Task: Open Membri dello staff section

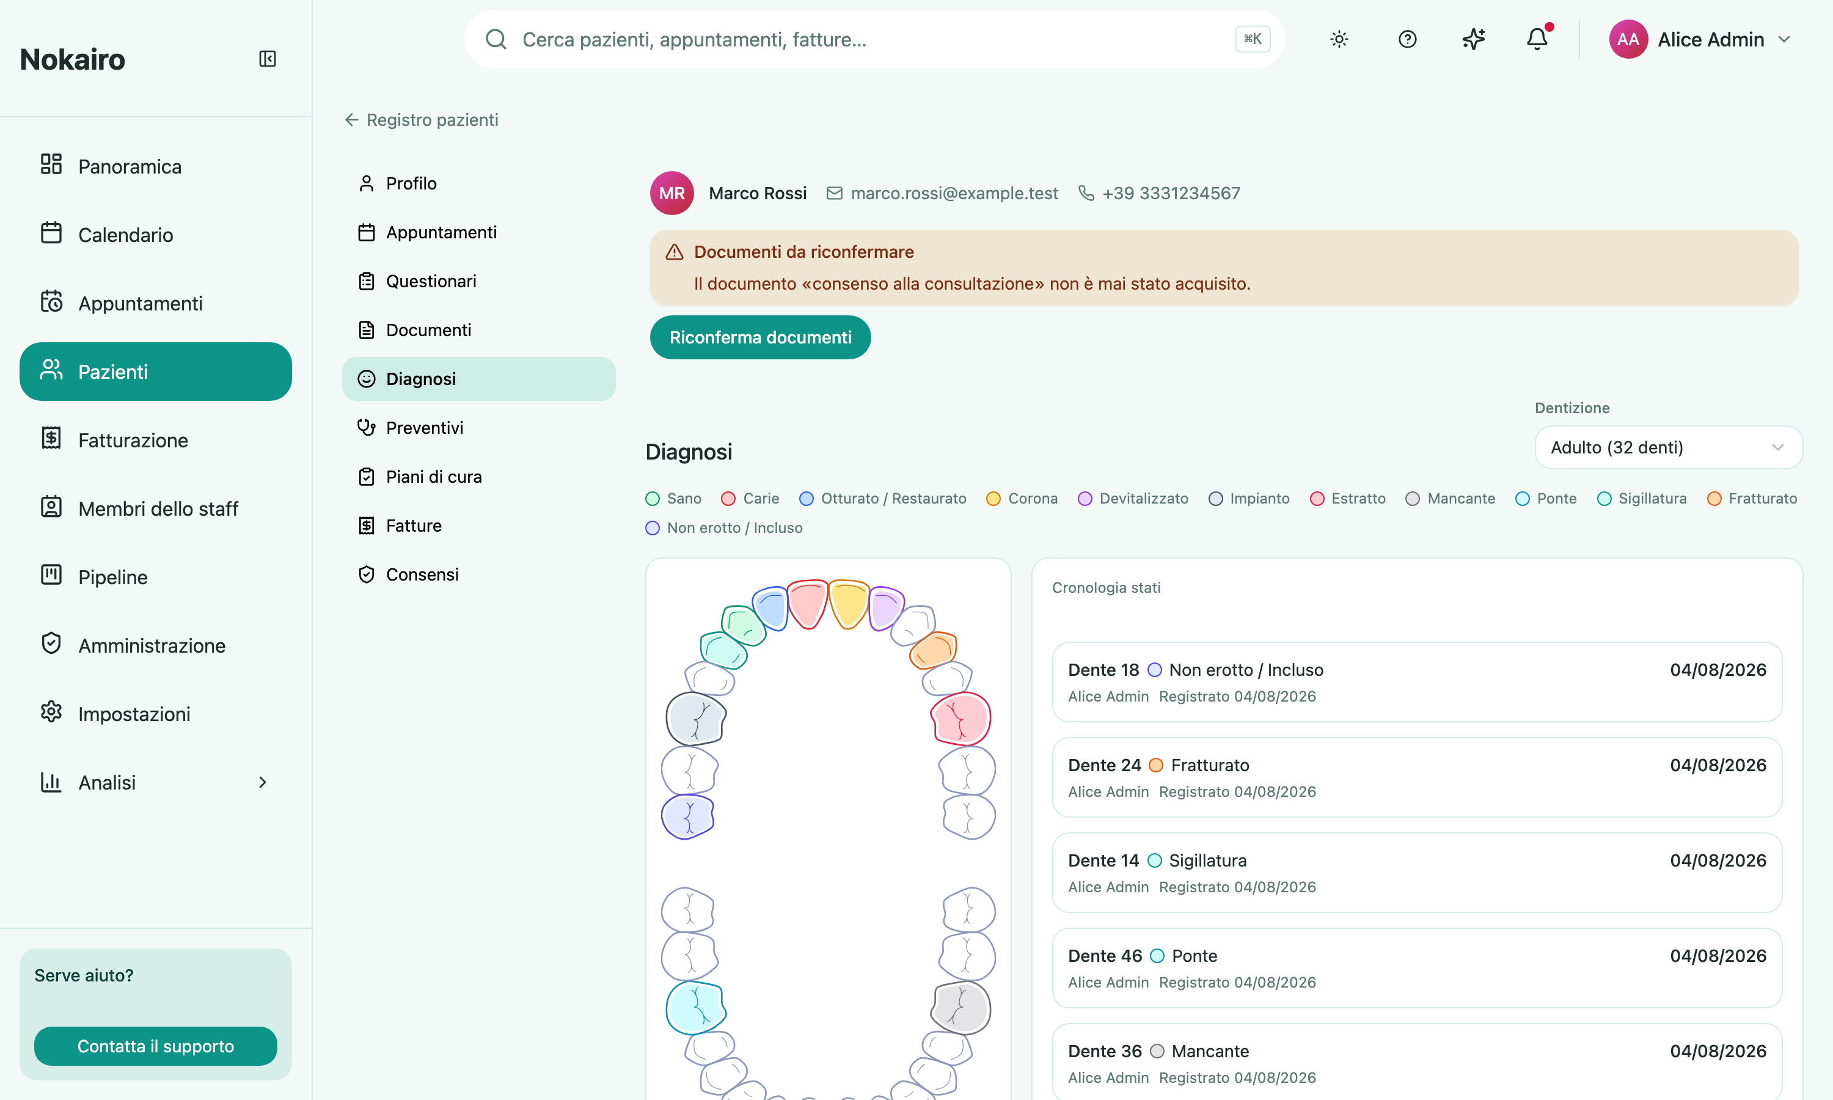Action: (x=156, y=508)
